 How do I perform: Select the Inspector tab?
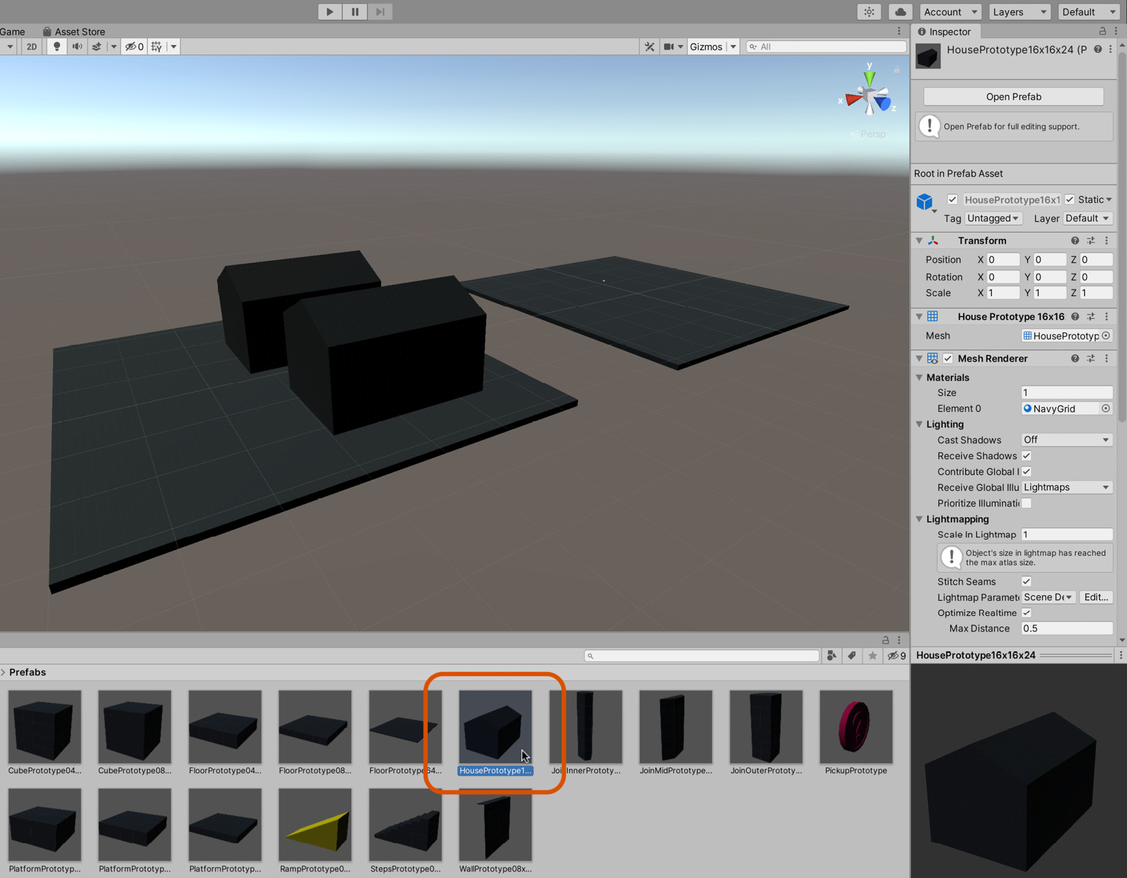click(x=944, y=31)
